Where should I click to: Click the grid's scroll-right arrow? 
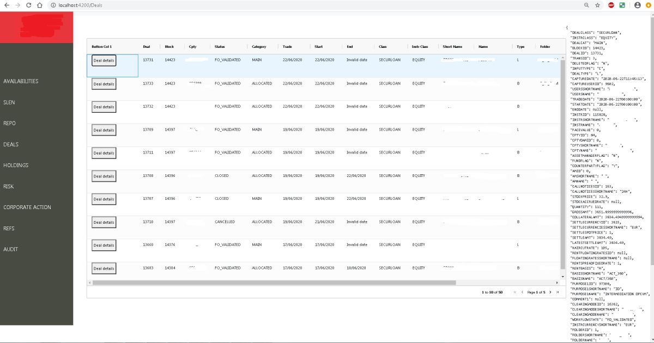[x=557, y=283]
